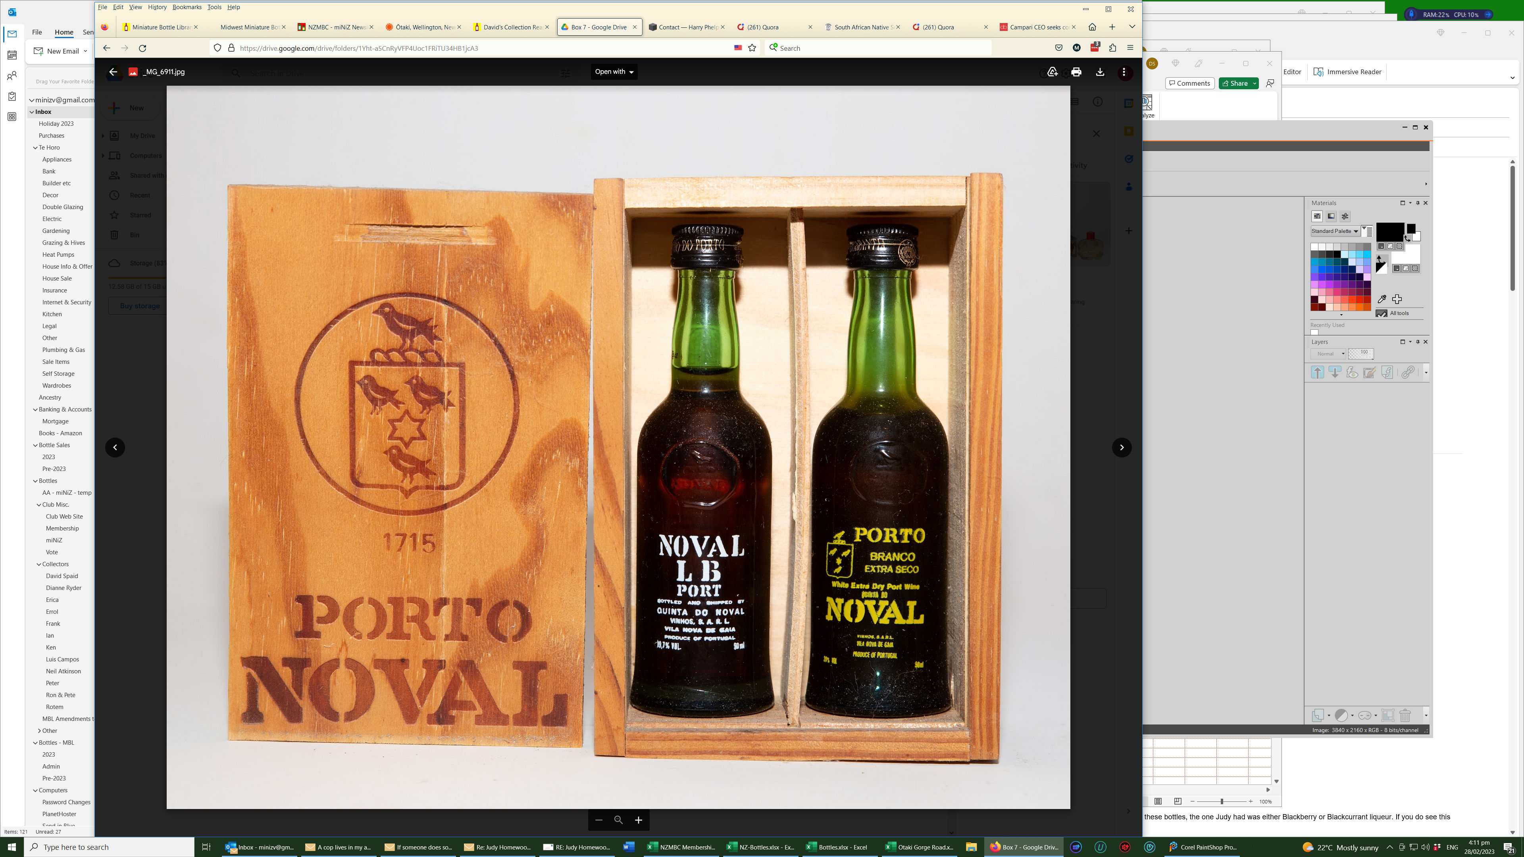This screenshot has height=857, width=1524.
Task: Open Immersive Reader
Action: tap(1347, 71)
